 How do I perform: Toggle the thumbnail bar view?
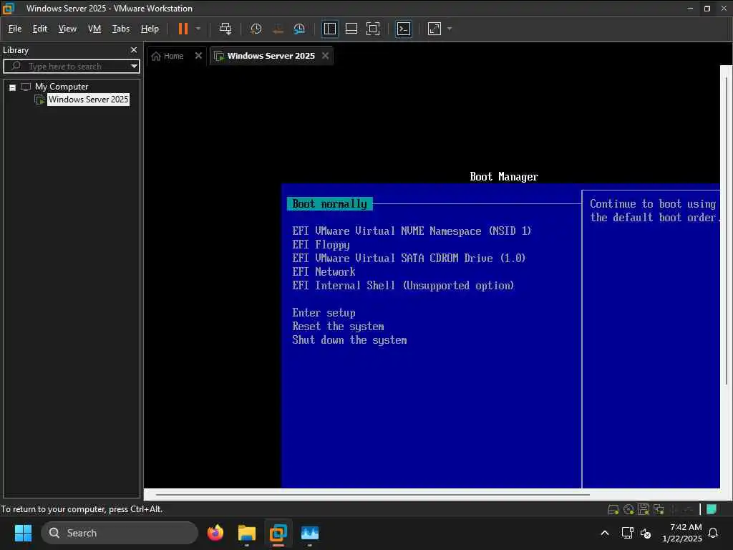tap(351, 29)
